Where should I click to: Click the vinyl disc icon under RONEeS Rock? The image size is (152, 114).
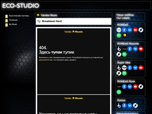click(x=141, y=87)
